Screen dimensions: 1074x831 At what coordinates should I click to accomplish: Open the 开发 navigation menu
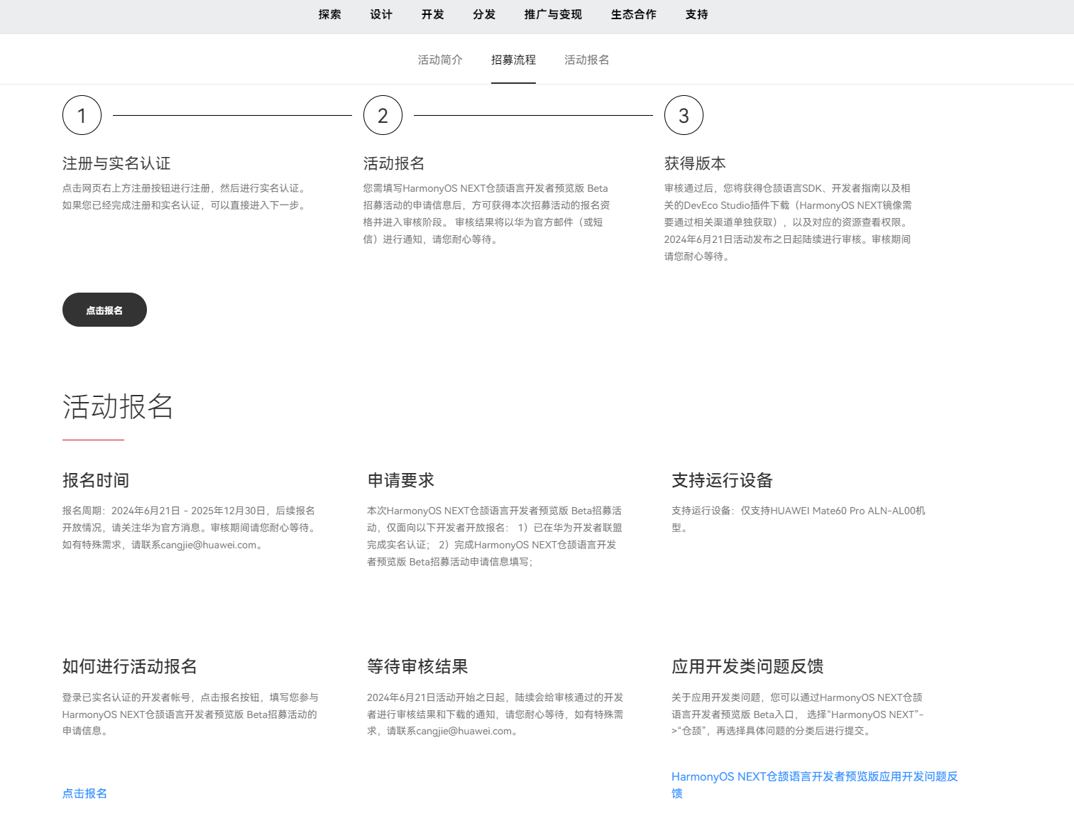coord(432,14)
